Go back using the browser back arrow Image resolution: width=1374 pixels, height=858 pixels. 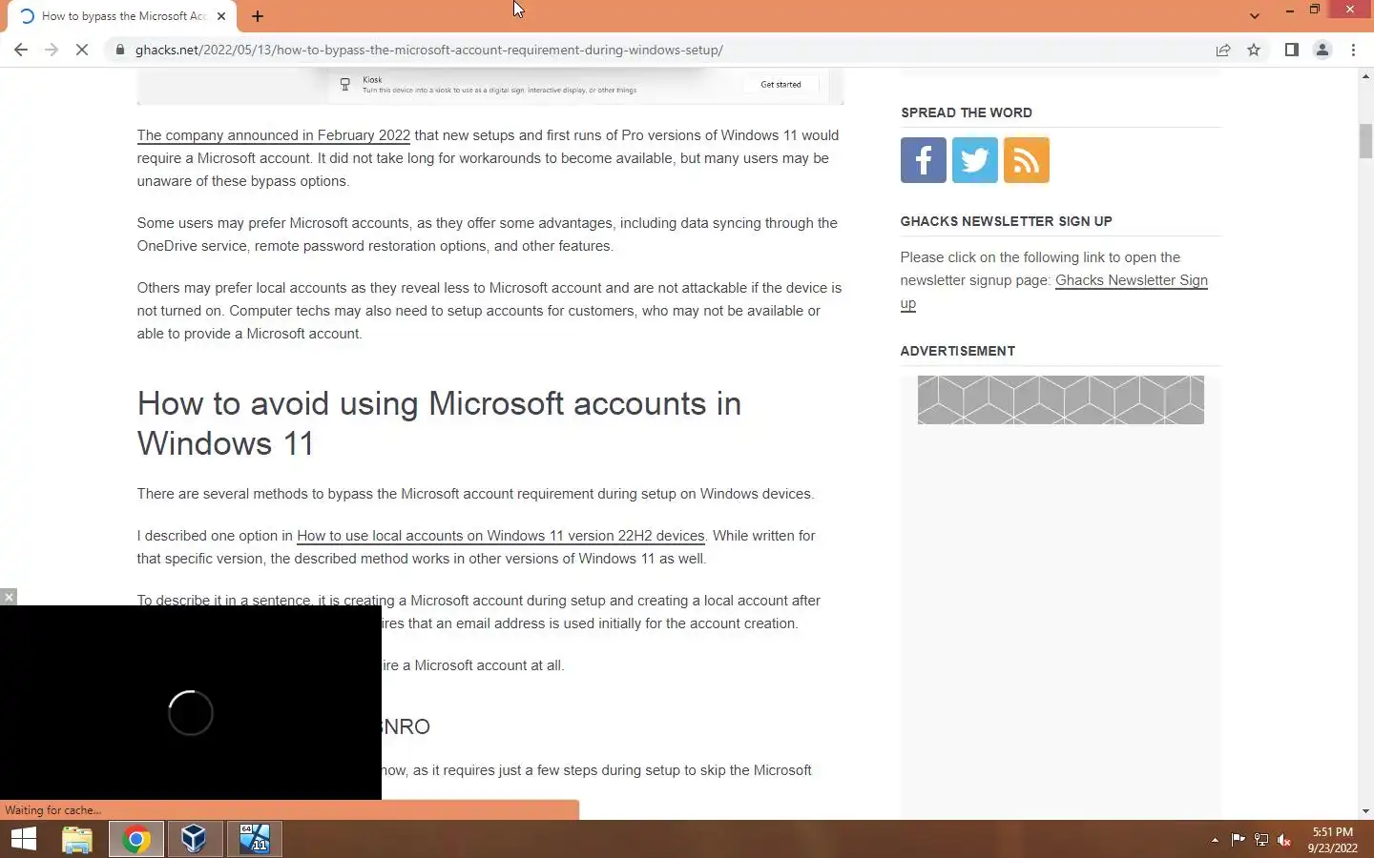(x=21, y=50)
